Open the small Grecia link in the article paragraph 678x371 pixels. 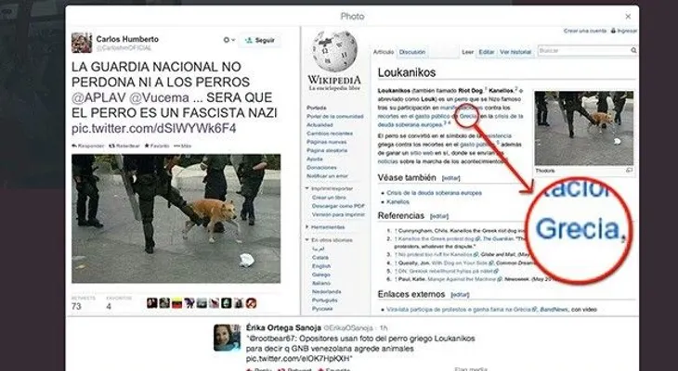468,116
